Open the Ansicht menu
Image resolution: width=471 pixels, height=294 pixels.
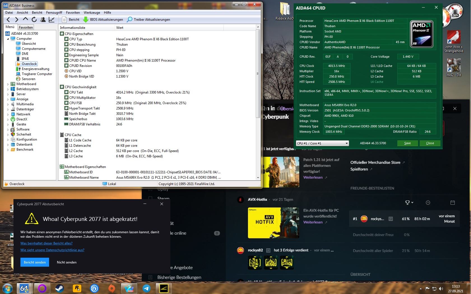(22, 12)
